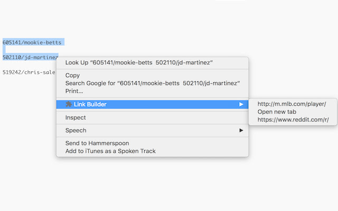338x211 pixels.
Task: Expand the Speech submenu arrow
Action: (241, 130)
